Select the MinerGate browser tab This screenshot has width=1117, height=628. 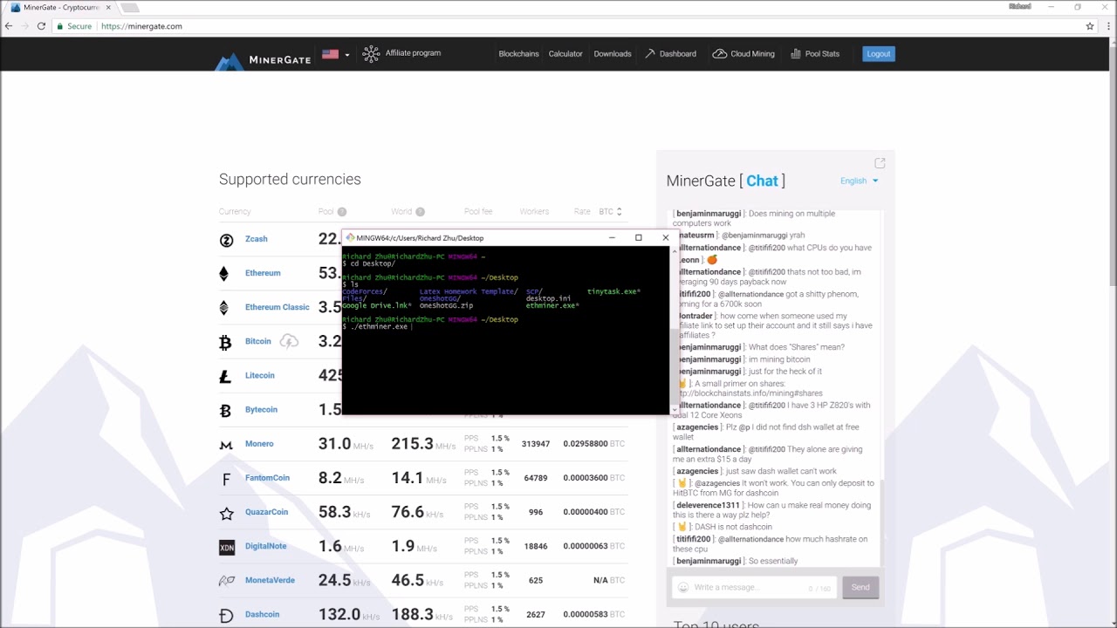click(x=60, y=8)
